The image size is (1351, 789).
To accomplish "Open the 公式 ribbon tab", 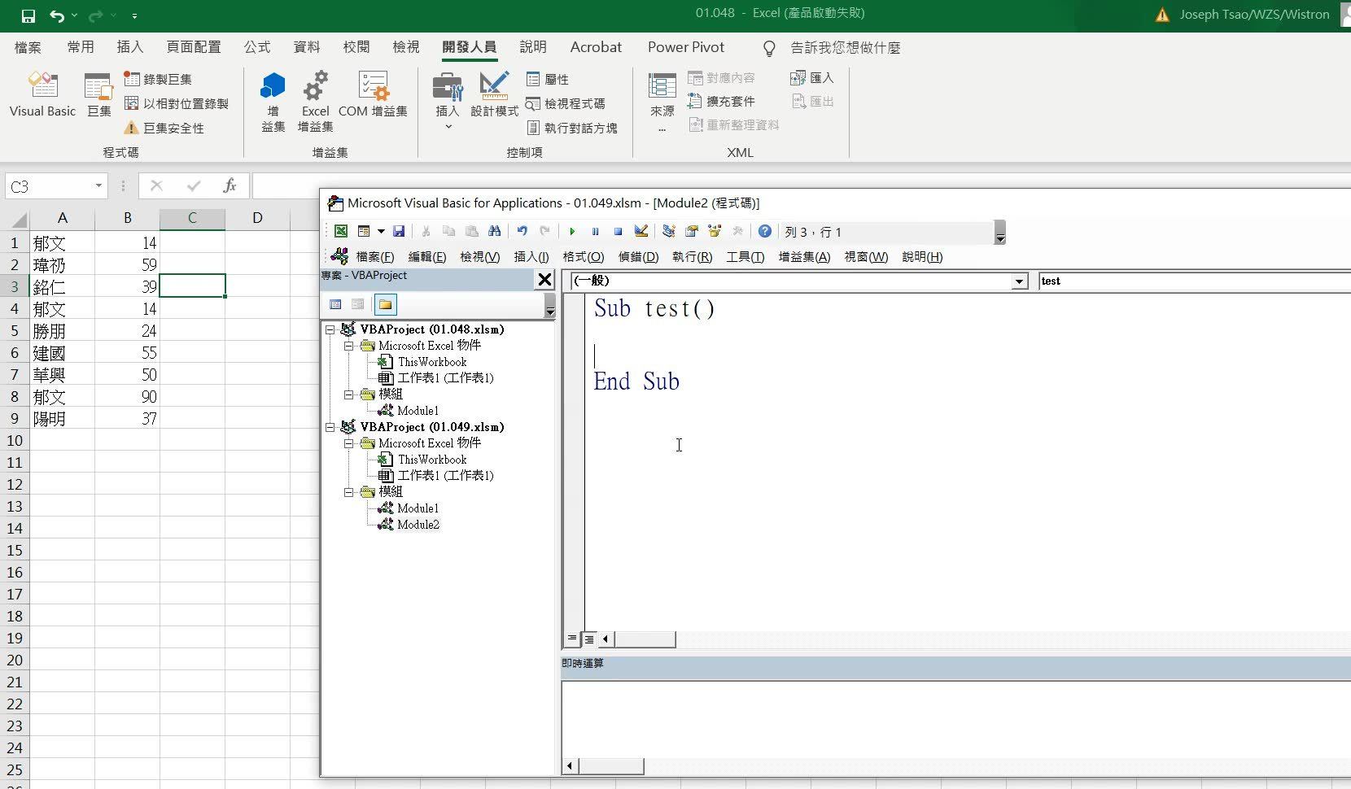I will [257, 47].
